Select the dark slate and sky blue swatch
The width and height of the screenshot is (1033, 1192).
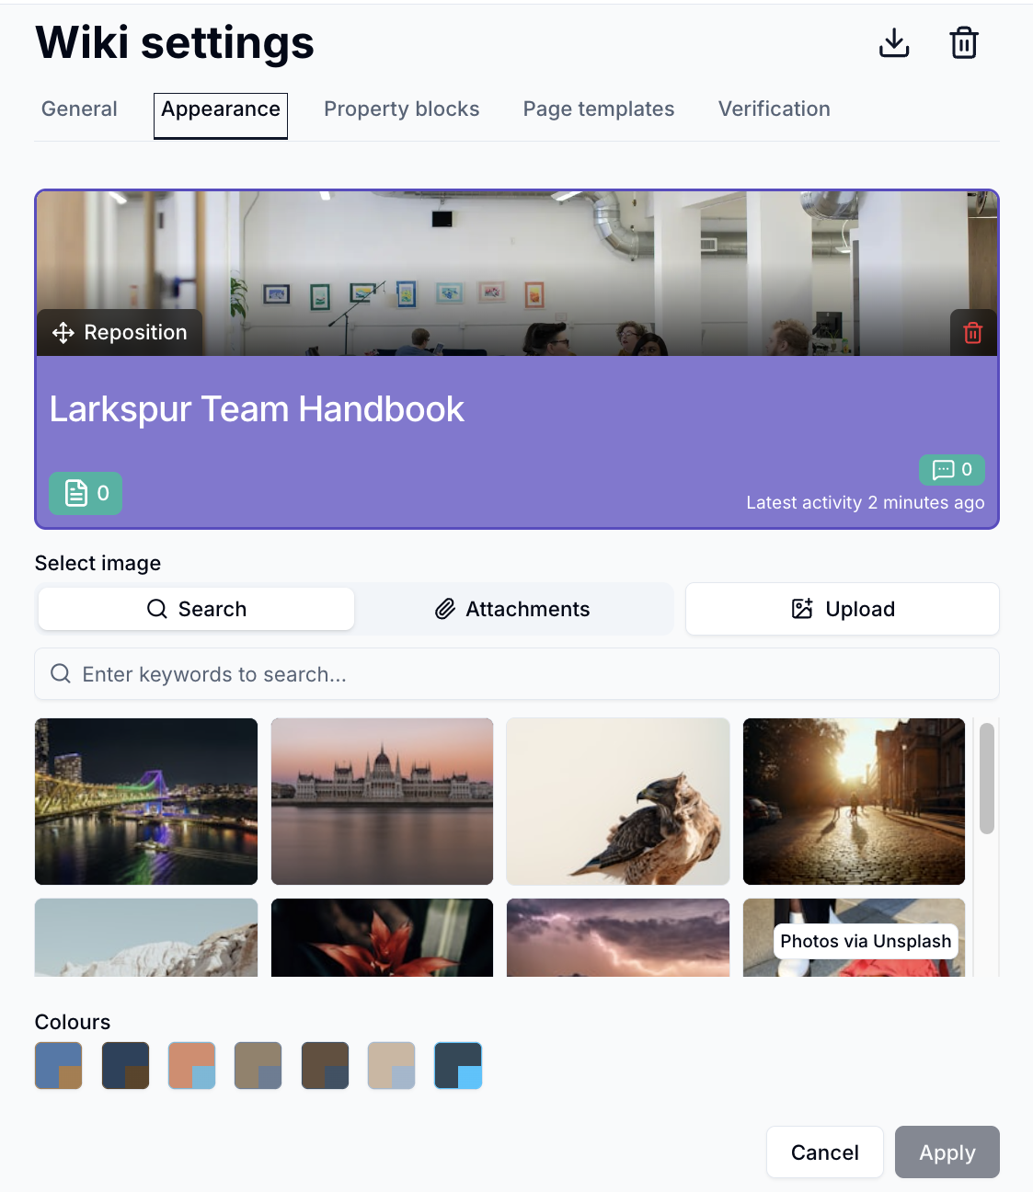(458, 1065)
